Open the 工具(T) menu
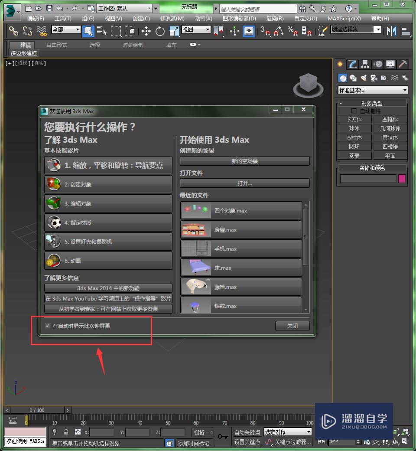 (x=63, y=19)
